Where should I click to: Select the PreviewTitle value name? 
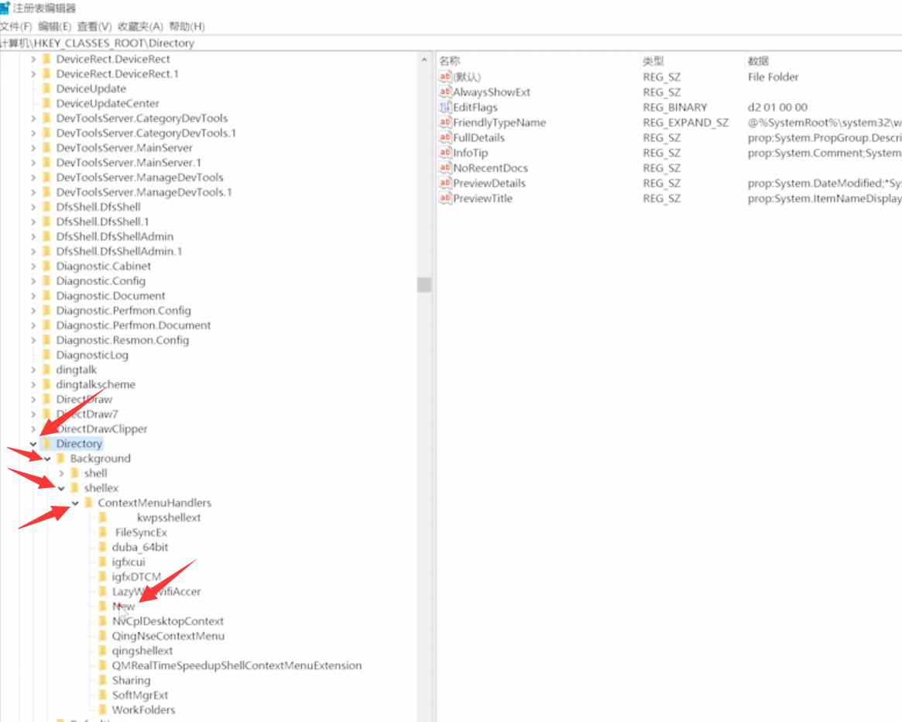(482, 198)
